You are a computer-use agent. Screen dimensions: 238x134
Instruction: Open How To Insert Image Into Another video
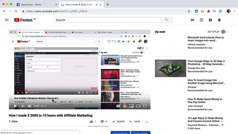click(206, 82)
